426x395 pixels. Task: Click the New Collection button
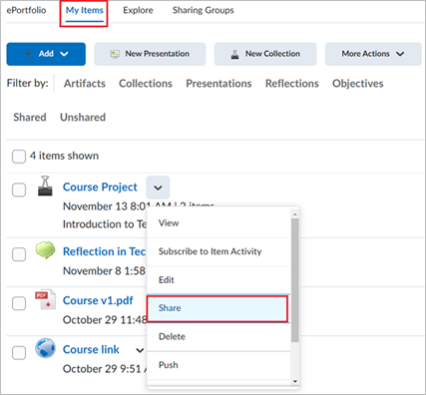(265, 54)
